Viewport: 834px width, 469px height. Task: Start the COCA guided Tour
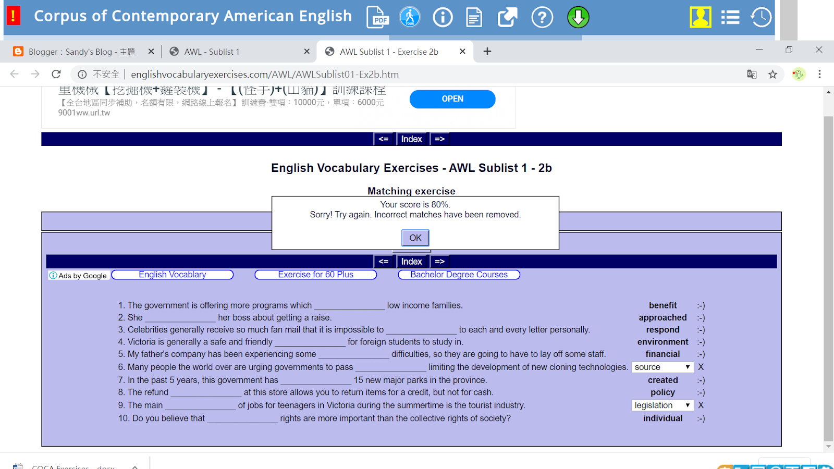coord(410,17)
